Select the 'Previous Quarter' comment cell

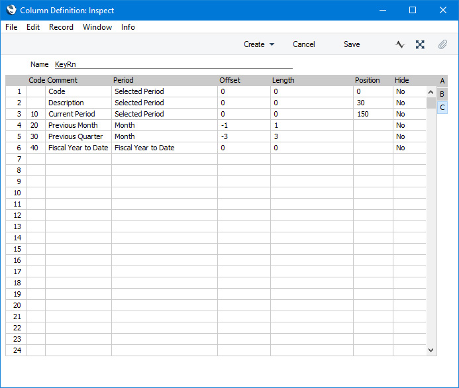click(x=78, y=136)
